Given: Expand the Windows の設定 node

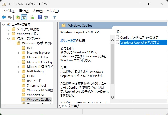Looking at the screenshot, I should (x=9, y=34).
